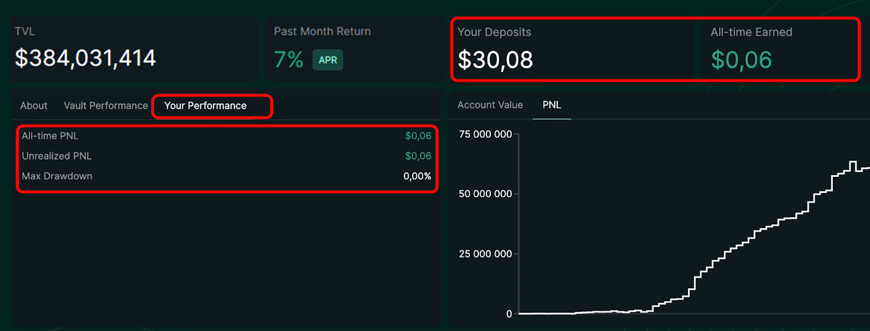Click the Unrealized PNL row label
870x331 pixels.
(x=56, y=156)
